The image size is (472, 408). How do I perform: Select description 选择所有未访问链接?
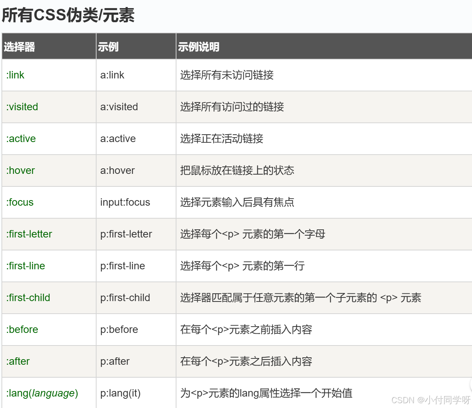click(227, 75)
